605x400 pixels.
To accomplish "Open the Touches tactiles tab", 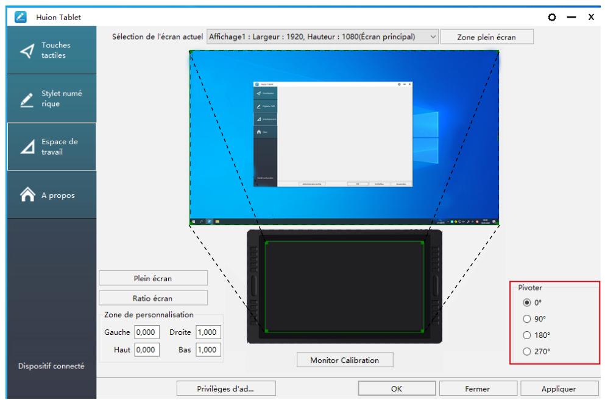I will 52,50.
